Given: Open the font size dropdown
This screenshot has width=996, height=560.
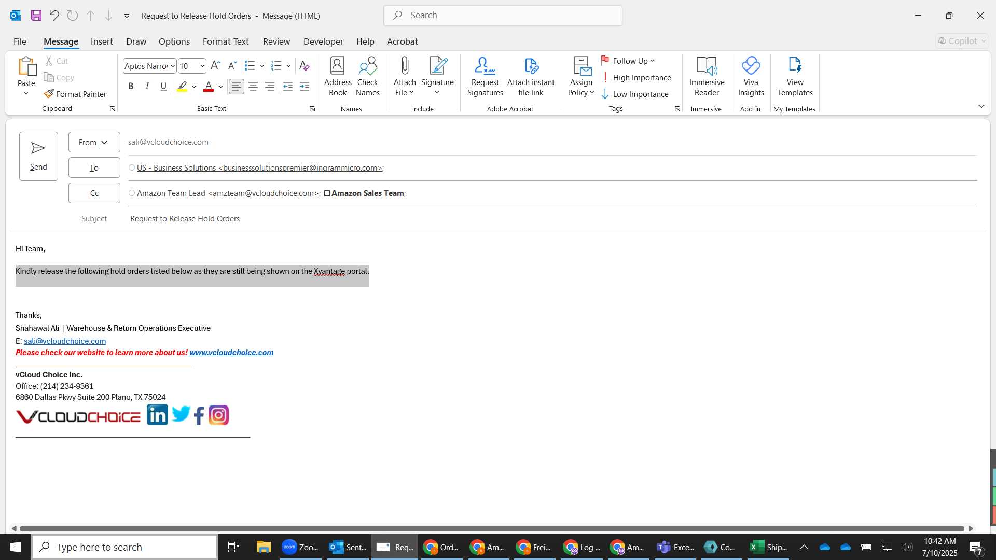Looking at the screenshot, I should (202, 66).
